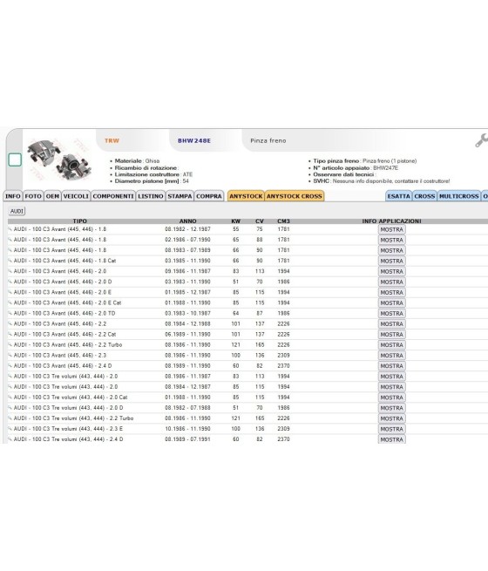The height and width of the screenshot is (571, 488).
Task: Select row AUDI 100 C3 Avant 2.3
Action: point(247,355)
